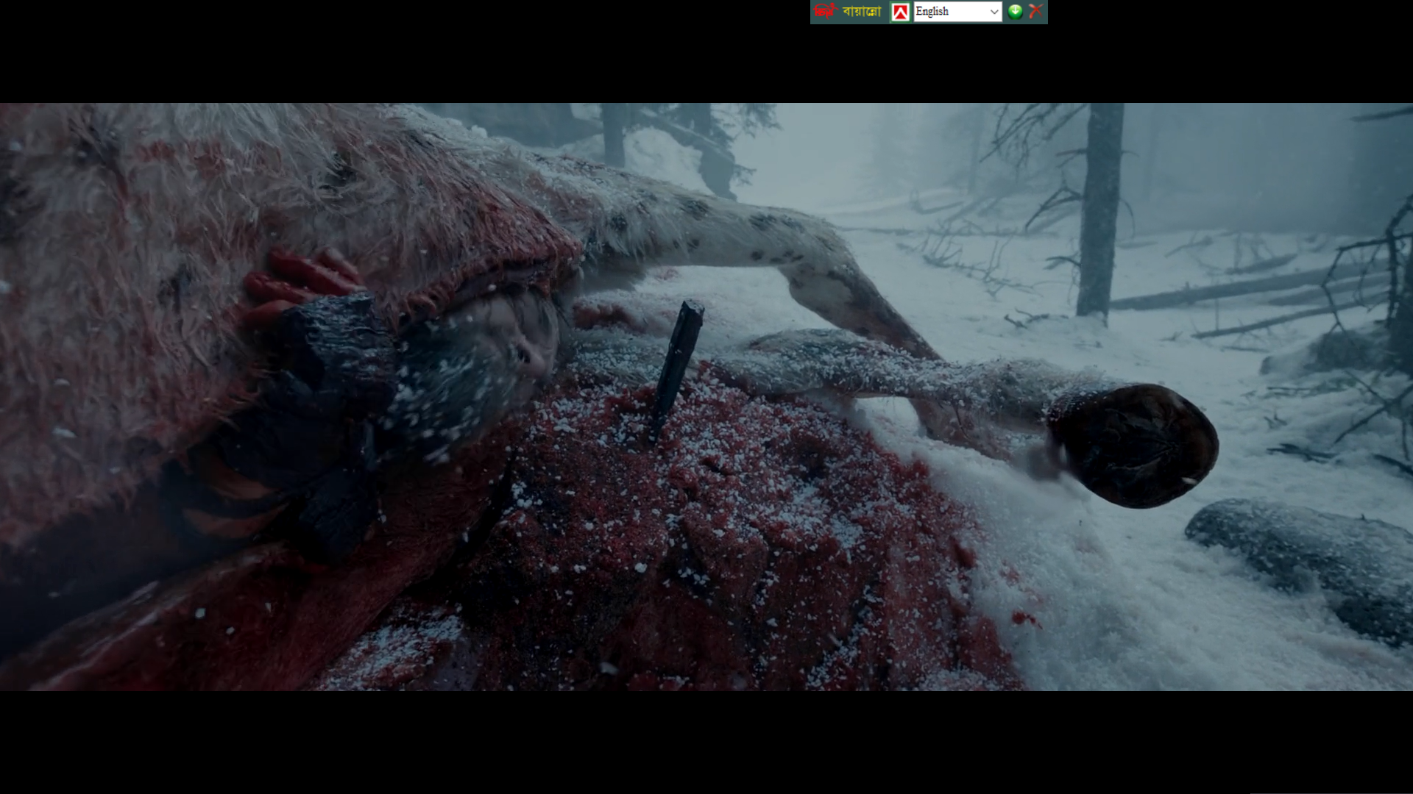Click the red triangle layout icon

(x=900, y=12)
